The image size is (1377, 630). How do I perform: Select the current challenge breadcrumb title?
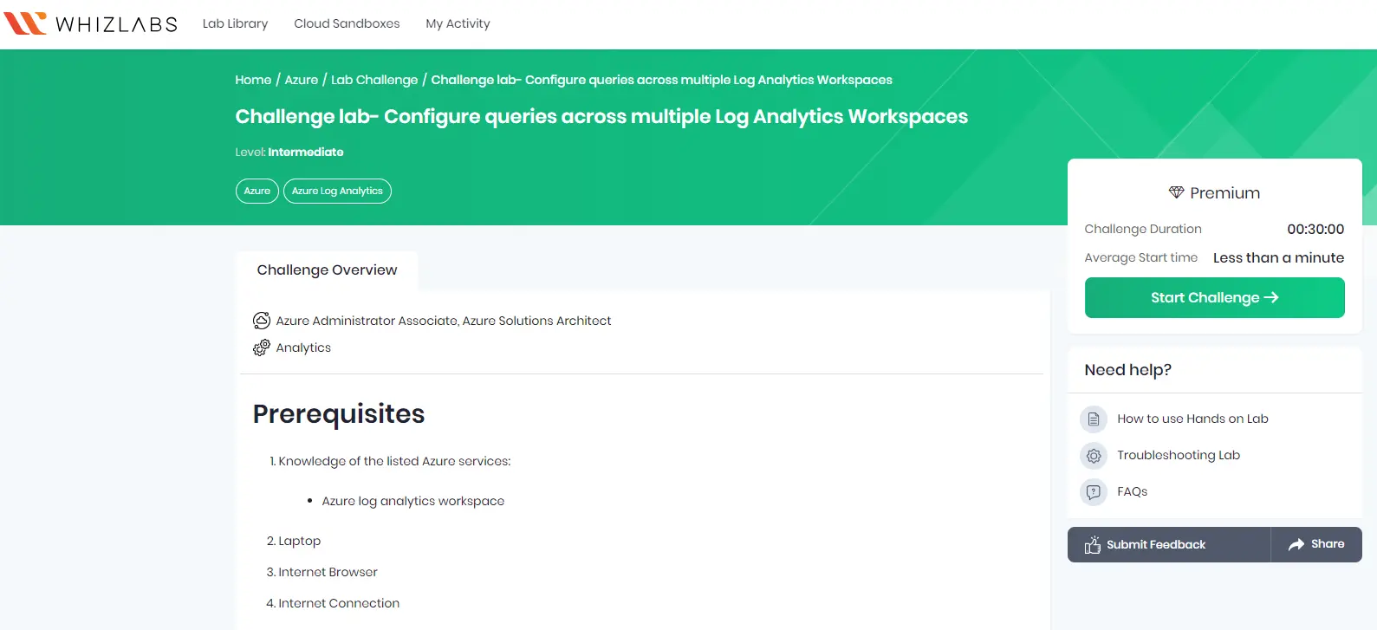coord(661,80)
